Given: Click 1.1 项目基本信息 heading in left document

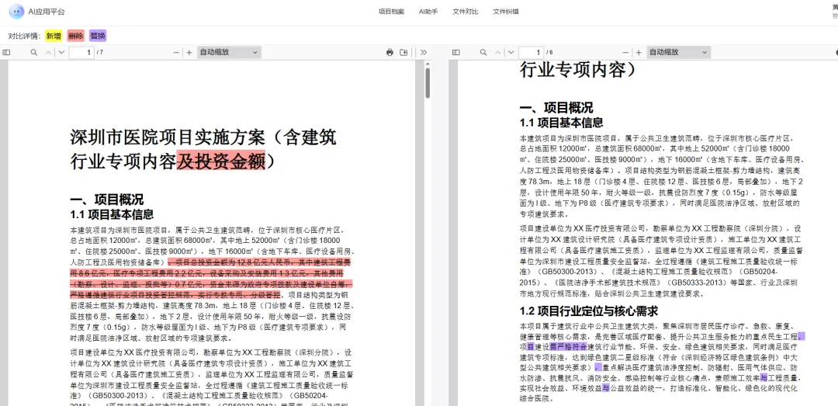Looking at the screenshot, I should 112,214.
